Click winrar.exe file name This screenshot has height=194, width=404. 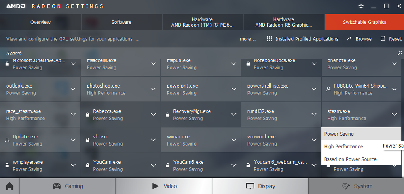tap(178, 137)
